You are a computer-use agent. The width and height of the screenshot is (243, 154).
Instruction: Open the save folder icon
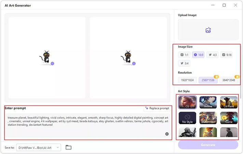pyautogui.click(x=68, y=147)
